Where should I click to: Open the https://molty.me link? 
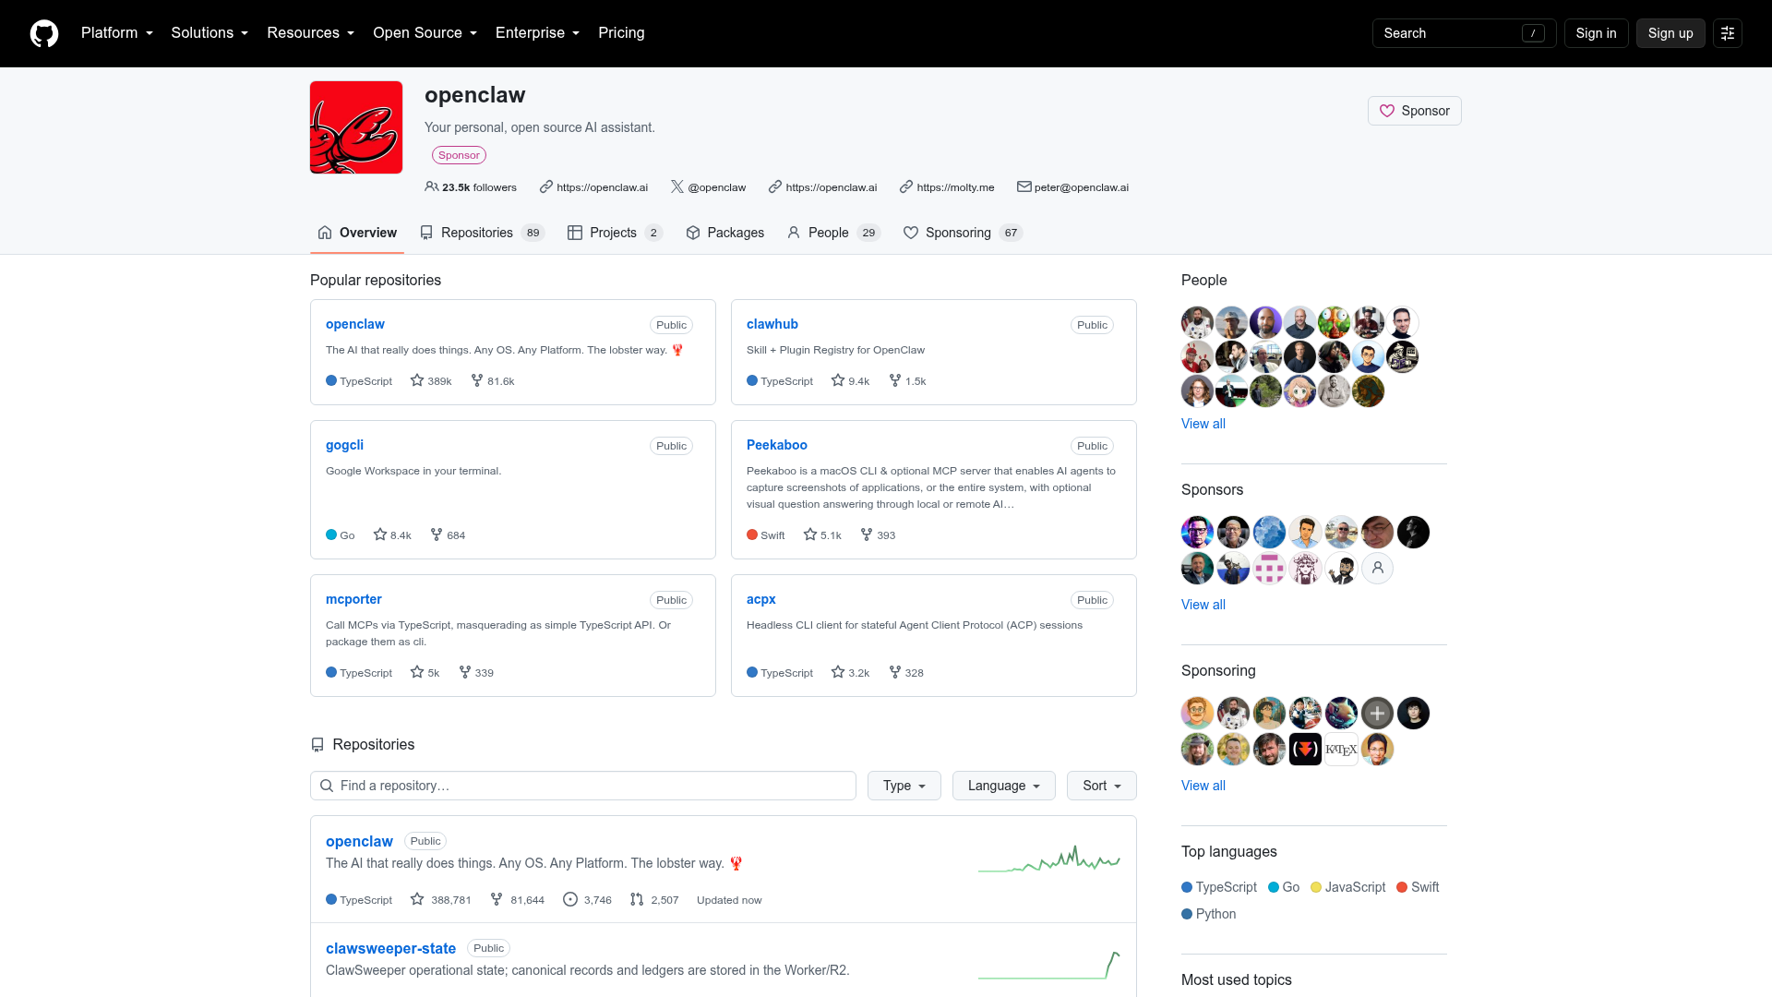coord(955,187)
